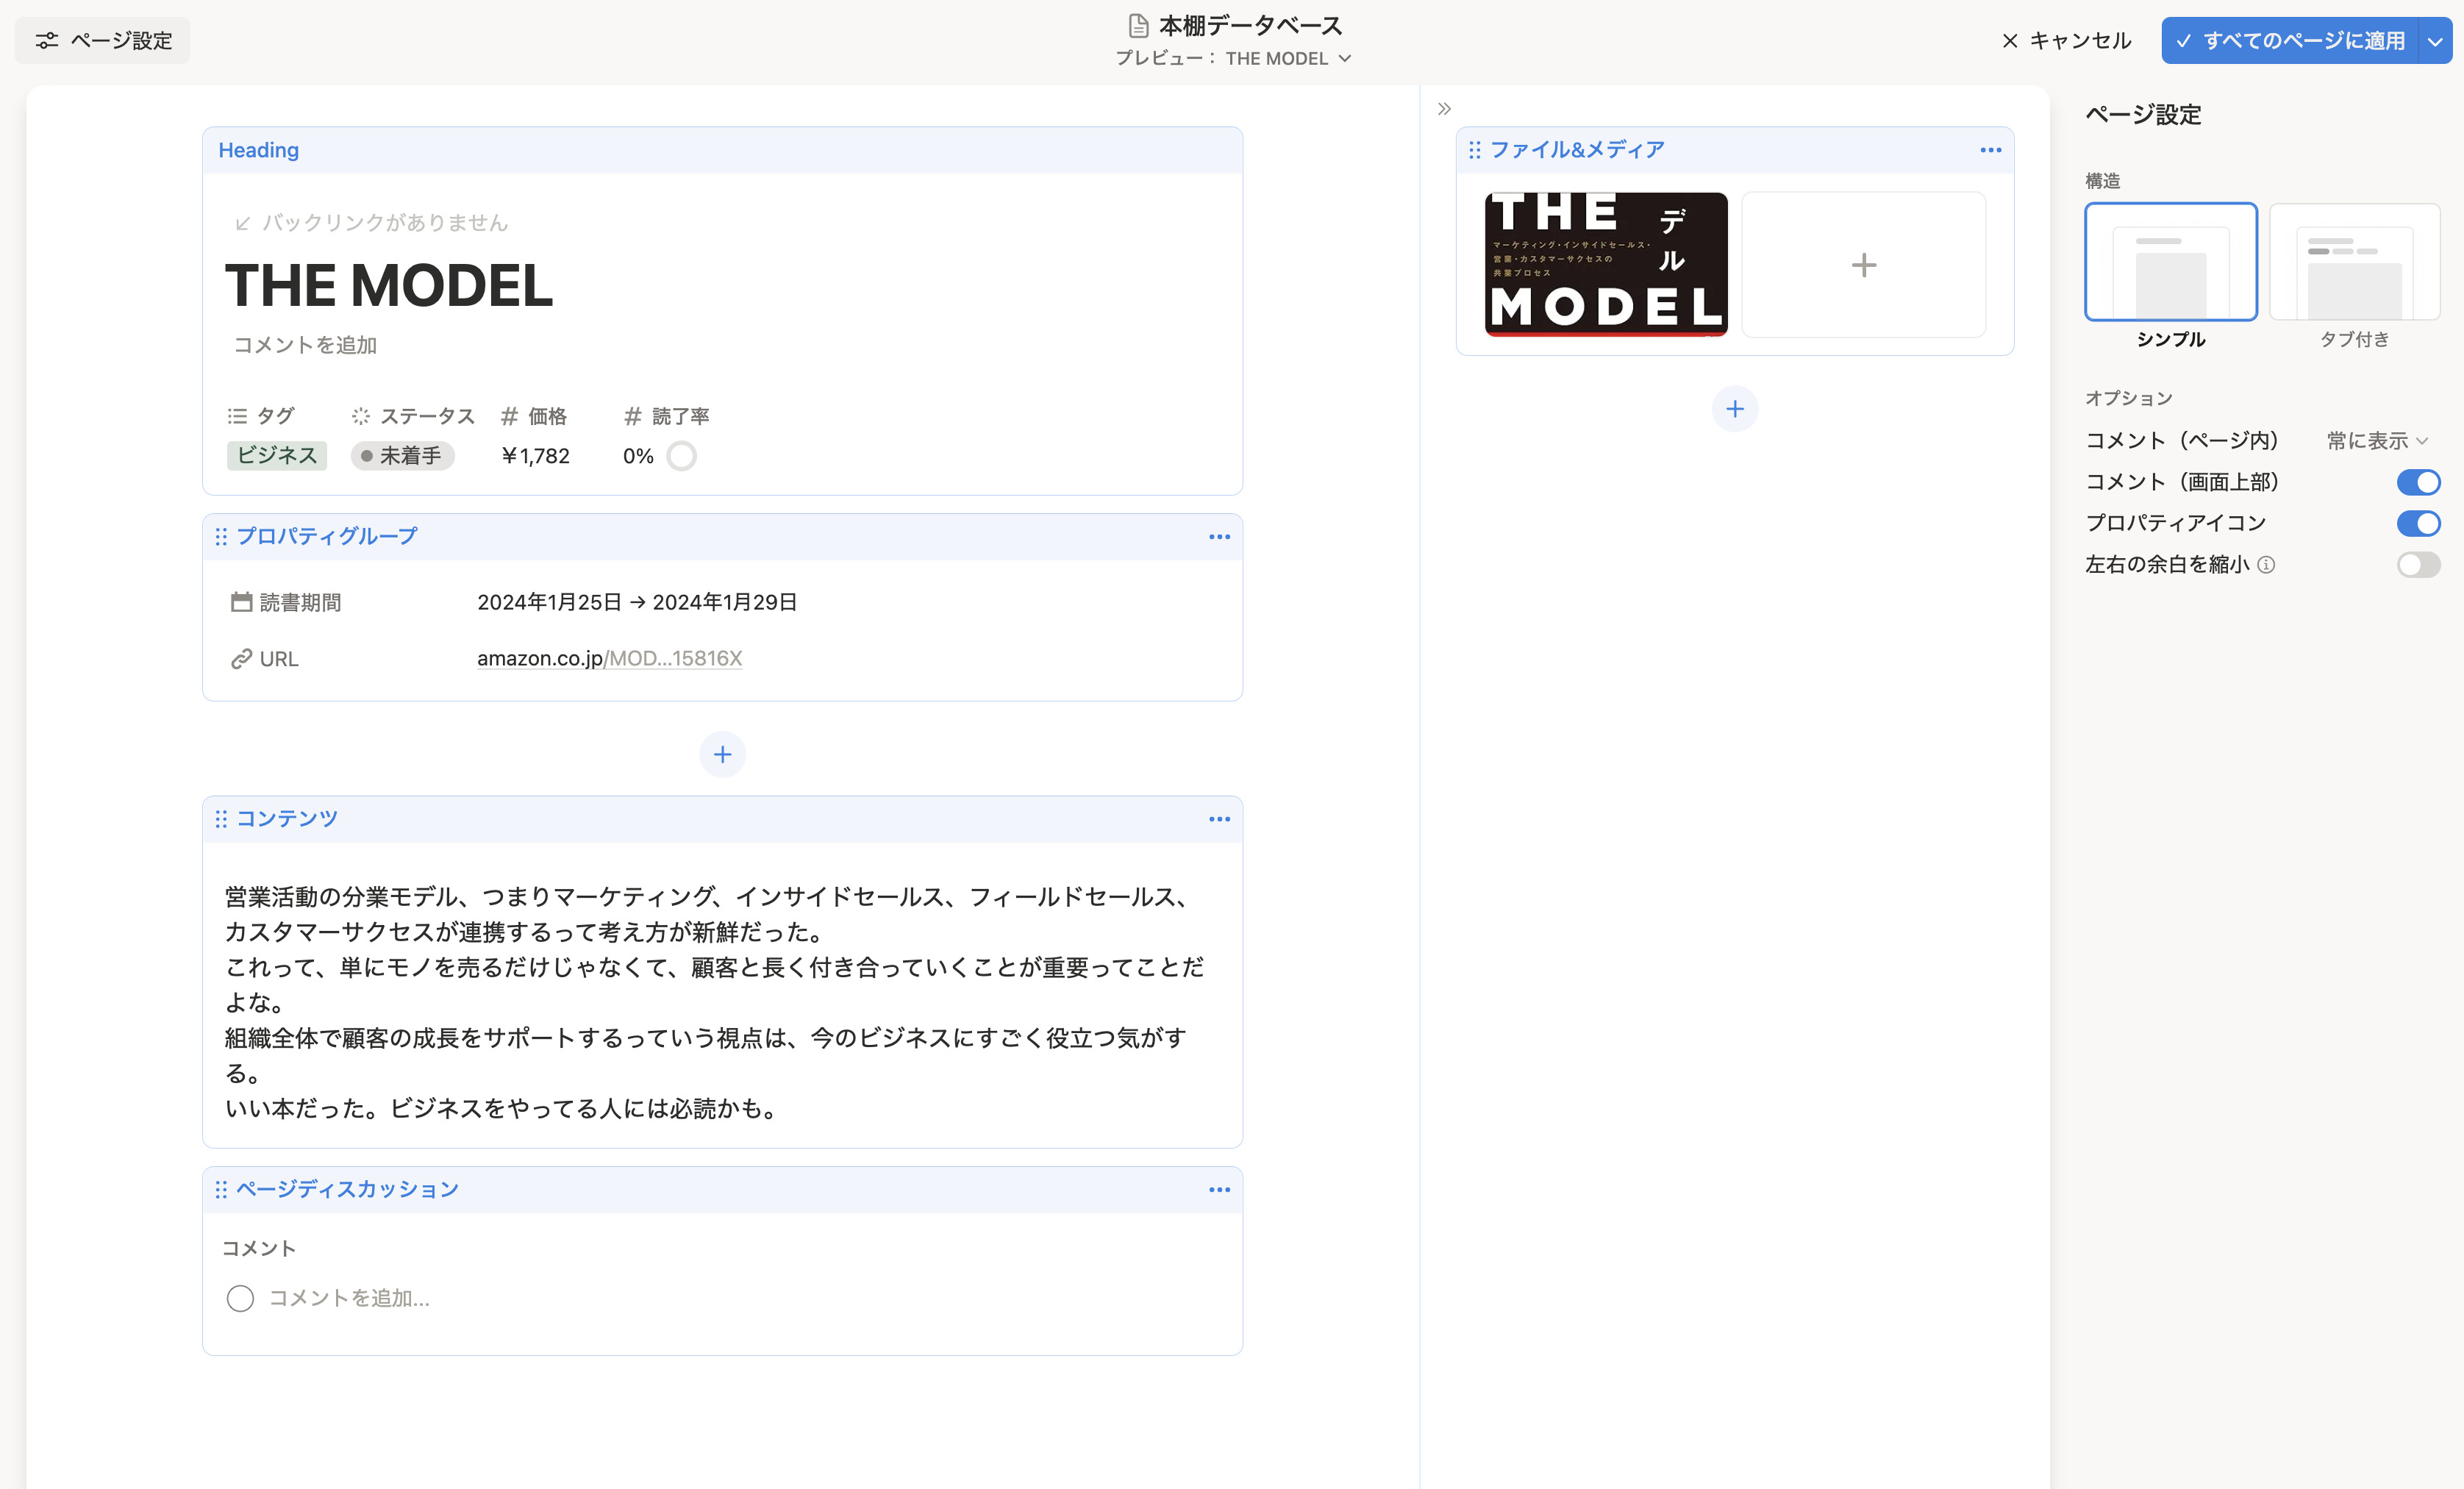Open the コメント（ページ内）常に表示 dropdown
This screenshot has height=1489, width=2464.
click(x=2376, y=441)
